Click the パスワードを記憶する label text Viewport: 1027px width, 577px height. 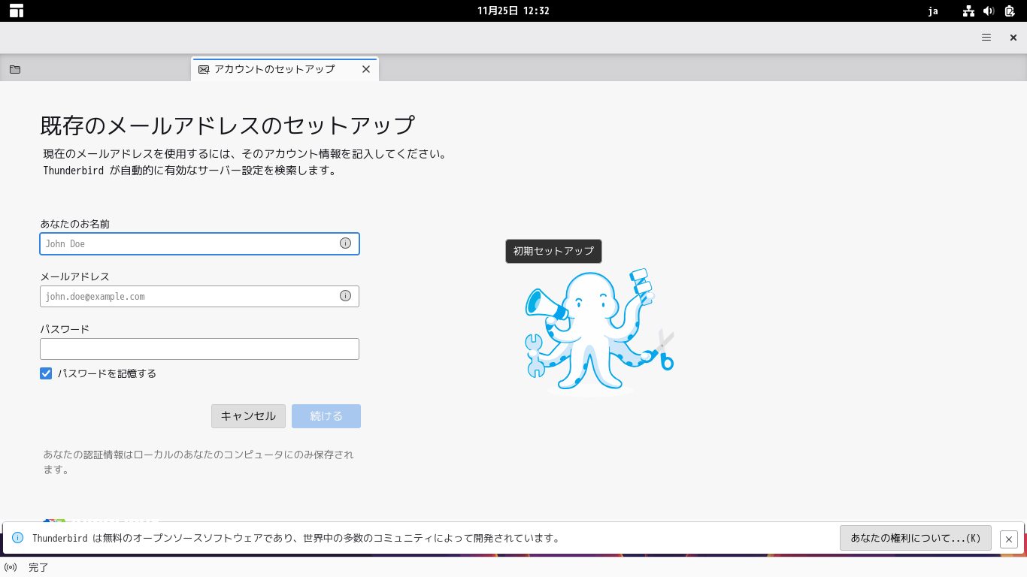(x=107, y=373)
